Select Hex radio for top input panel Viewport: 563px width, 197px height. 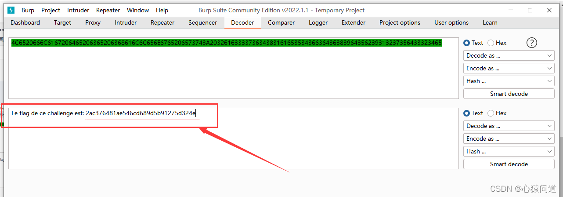click(x=497, y=43)
